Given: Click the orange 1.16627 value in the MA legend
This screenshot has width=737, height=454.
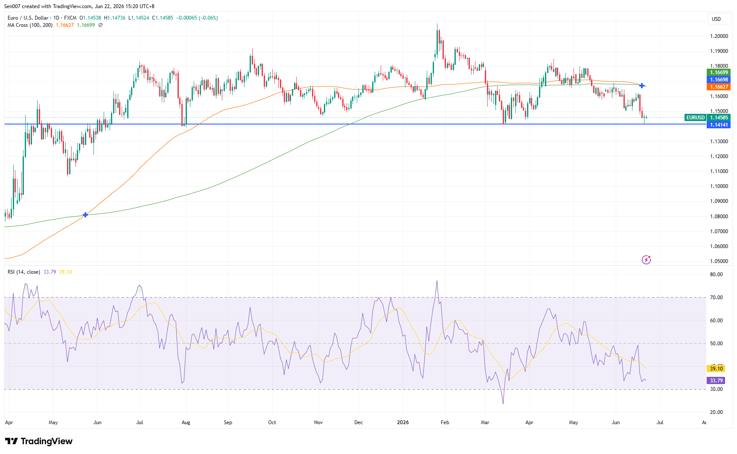Looking at the screenshot, I should [x=65, y=25].
